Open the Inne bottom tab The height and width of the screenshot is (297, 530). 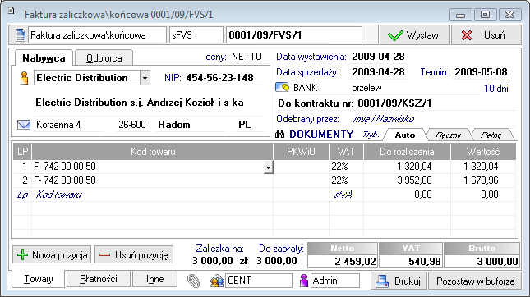(x=154, y=279)
